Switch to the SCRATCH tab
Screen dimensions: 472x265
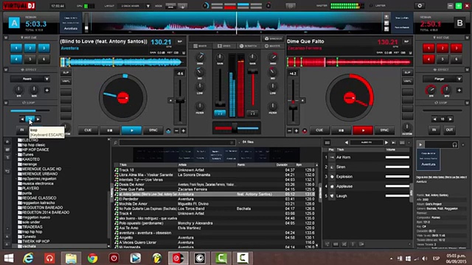point(249,46)
